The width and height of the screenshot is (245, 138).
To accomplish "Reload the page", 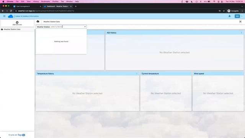I will (11, 11).
